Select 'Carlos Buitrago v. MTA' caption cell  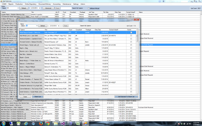pyautogui.click(x=32, y=73)
